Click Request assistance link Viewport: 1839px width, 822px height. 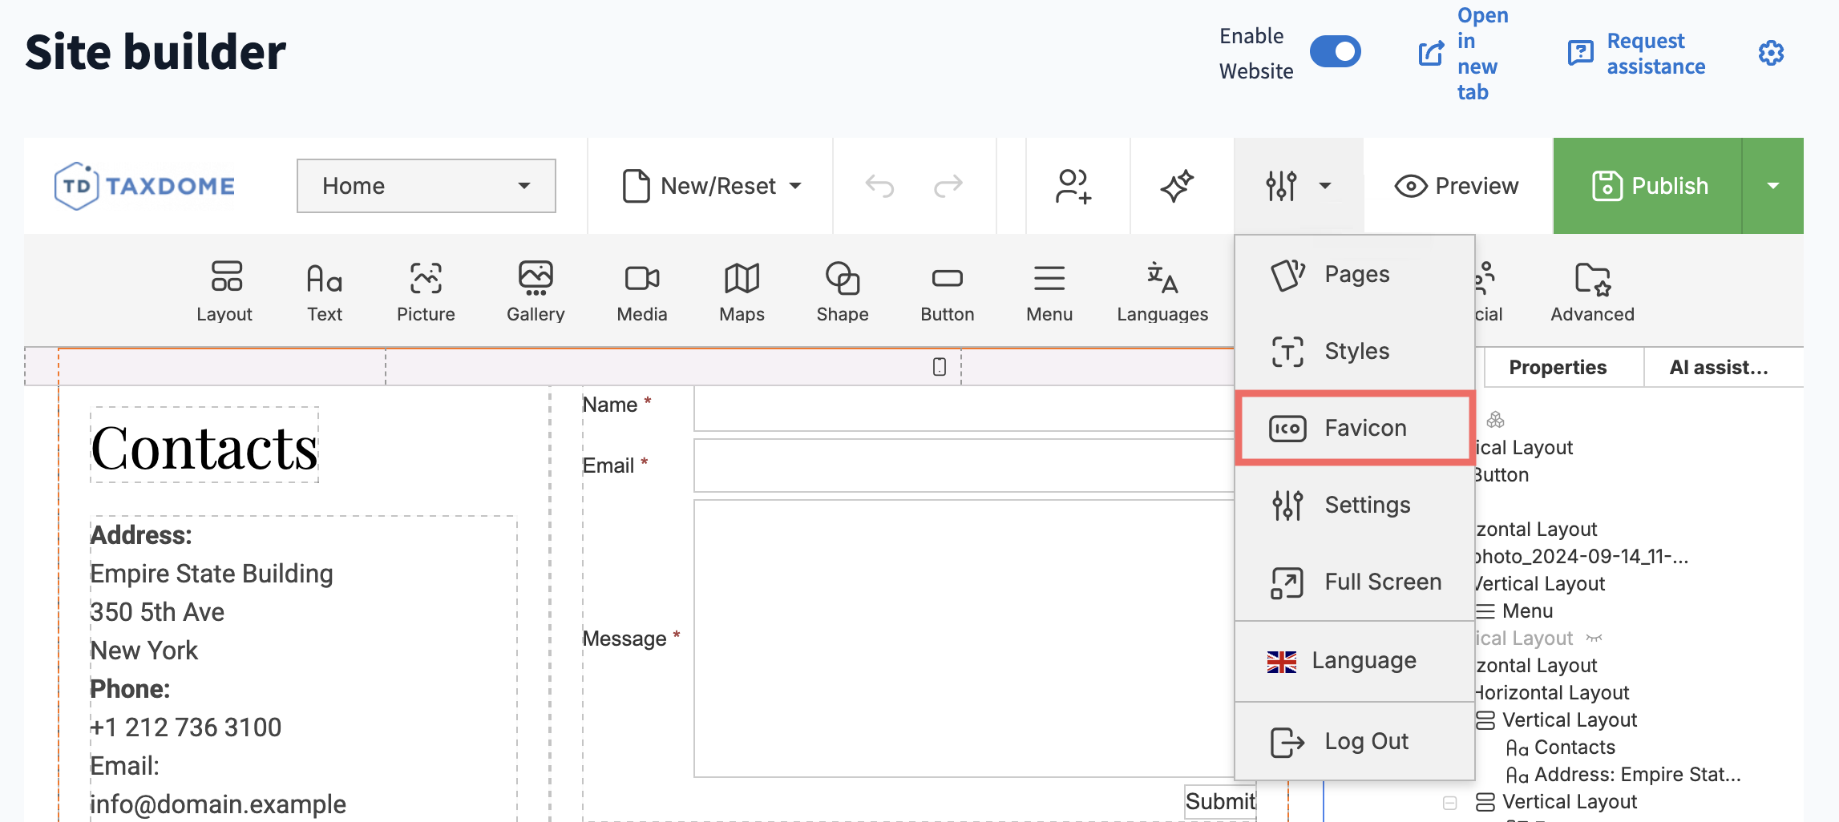1637,54
